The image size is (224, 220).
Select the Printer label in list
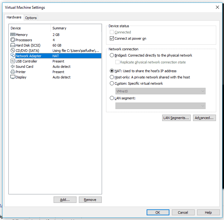(x=21, y=72)
